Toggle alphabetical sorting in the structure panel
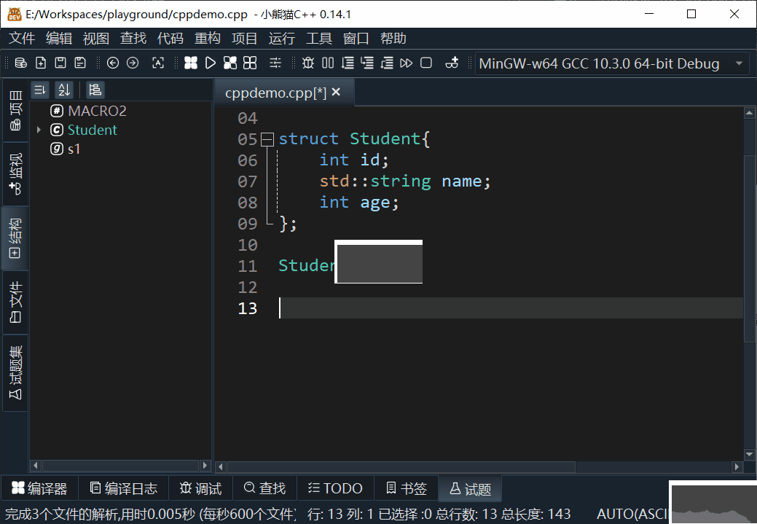 [64, 89]
